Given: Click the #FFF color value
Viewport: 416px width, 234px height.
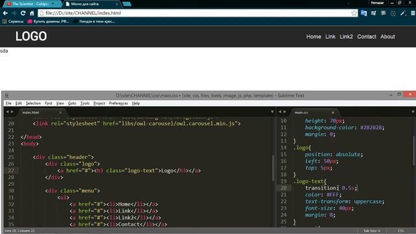Looking at the screenshot, I should 333,195.
